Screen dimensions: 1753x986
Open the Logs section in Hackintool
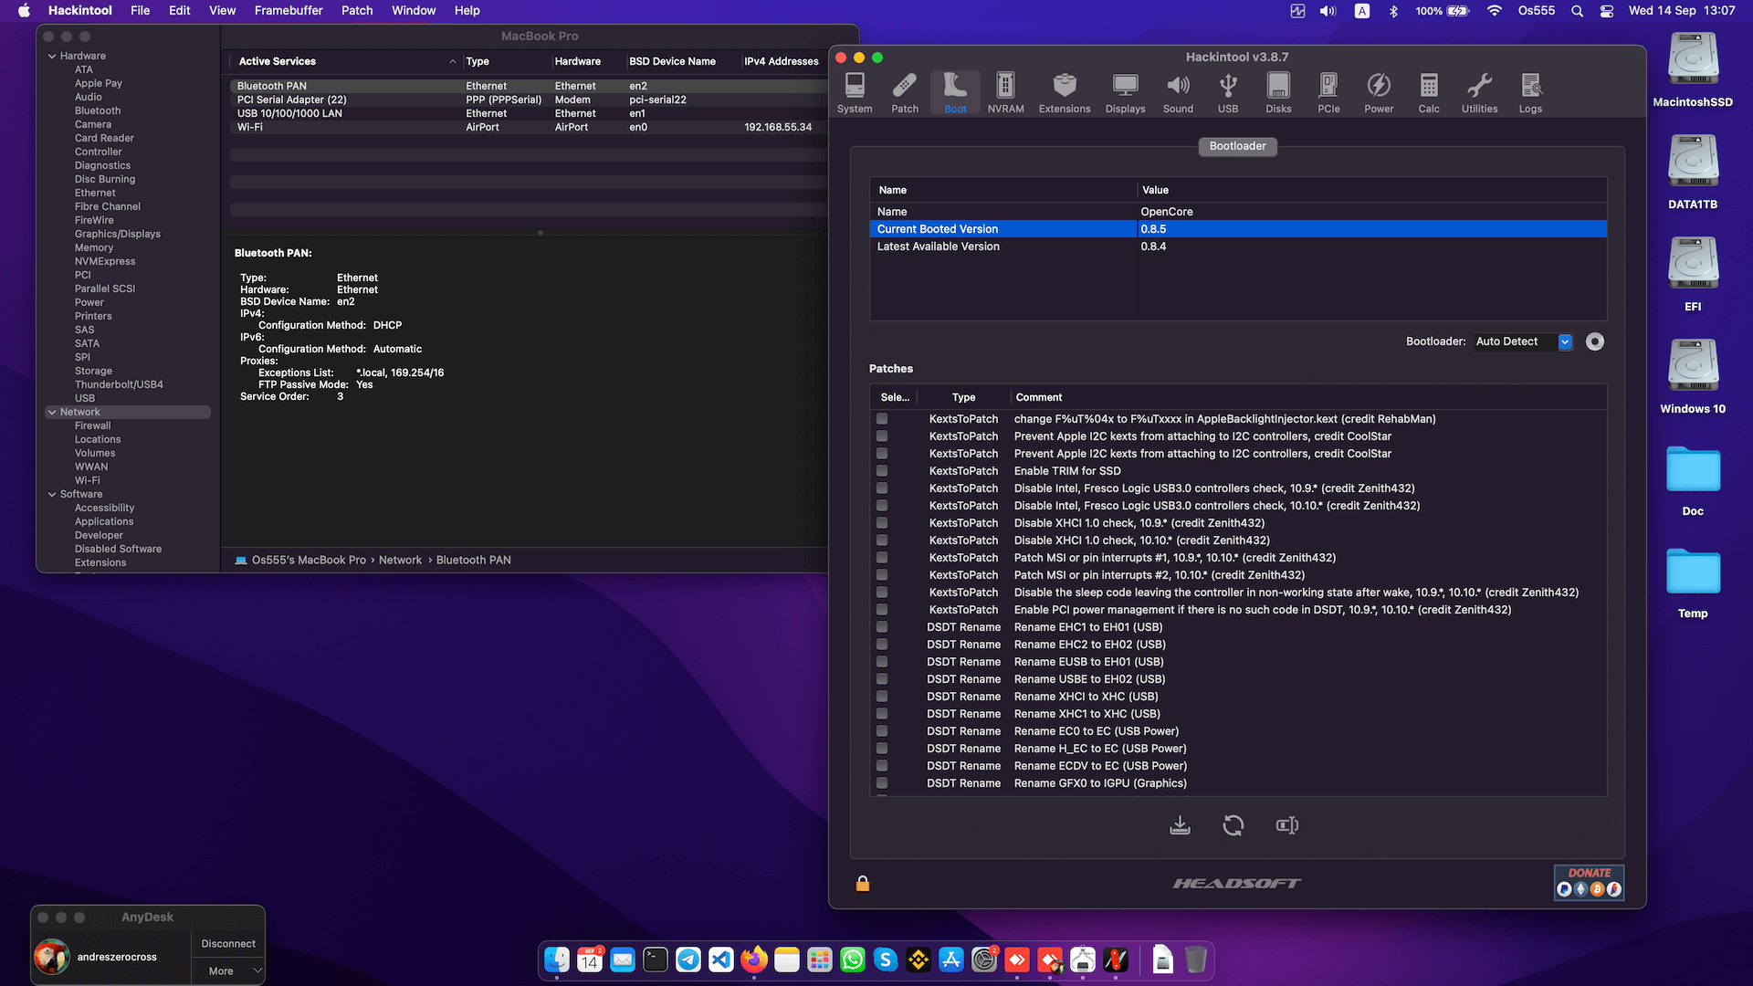click(1530, 93)
